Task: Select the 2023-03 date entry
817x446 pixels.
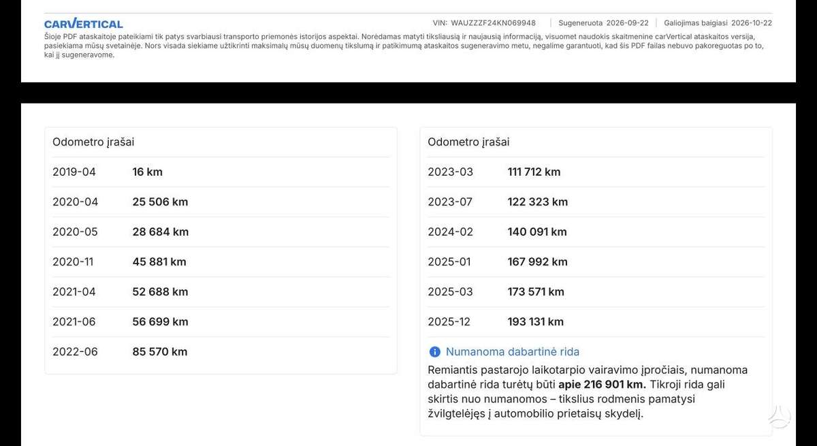Action: [450, 172]
